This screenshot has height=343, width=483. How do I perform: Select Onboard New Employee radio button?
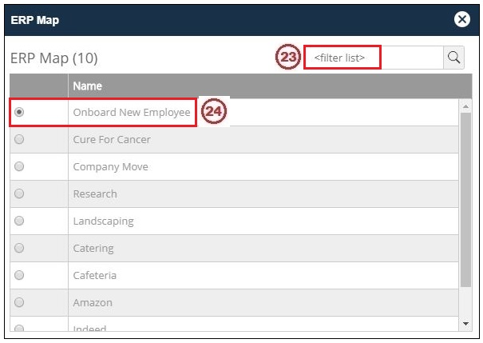[x=19, y=113]
